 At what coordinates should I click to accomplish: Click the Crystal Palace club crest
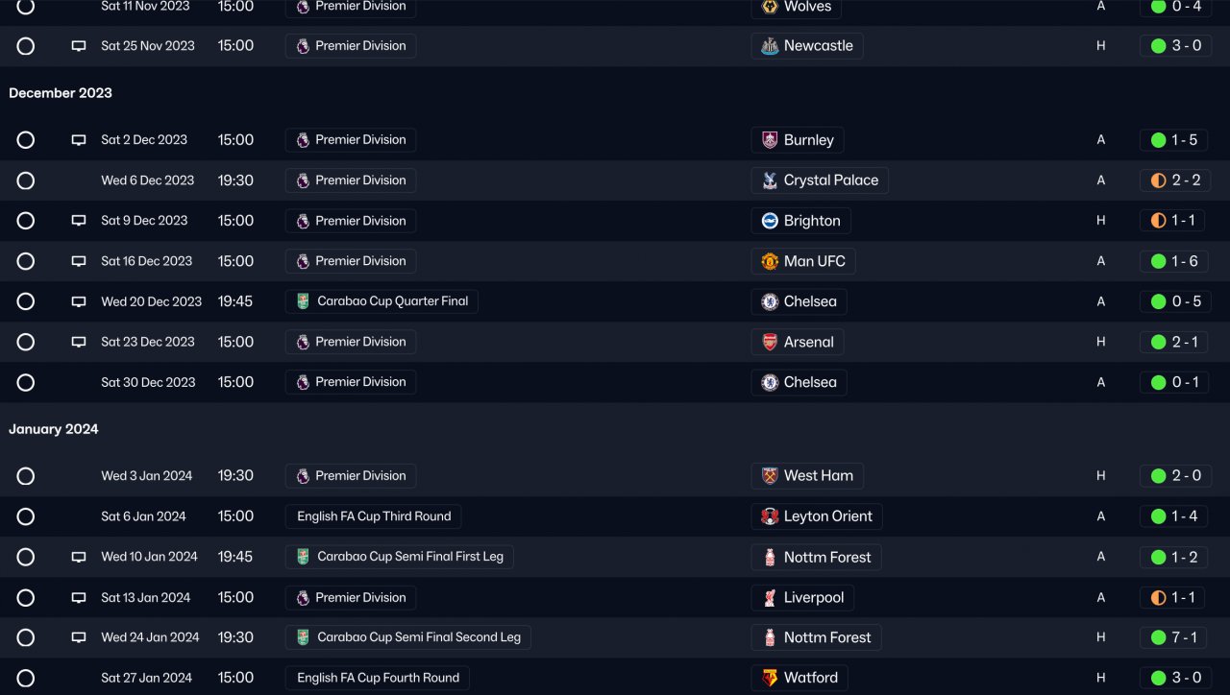(x=770, y=180)
